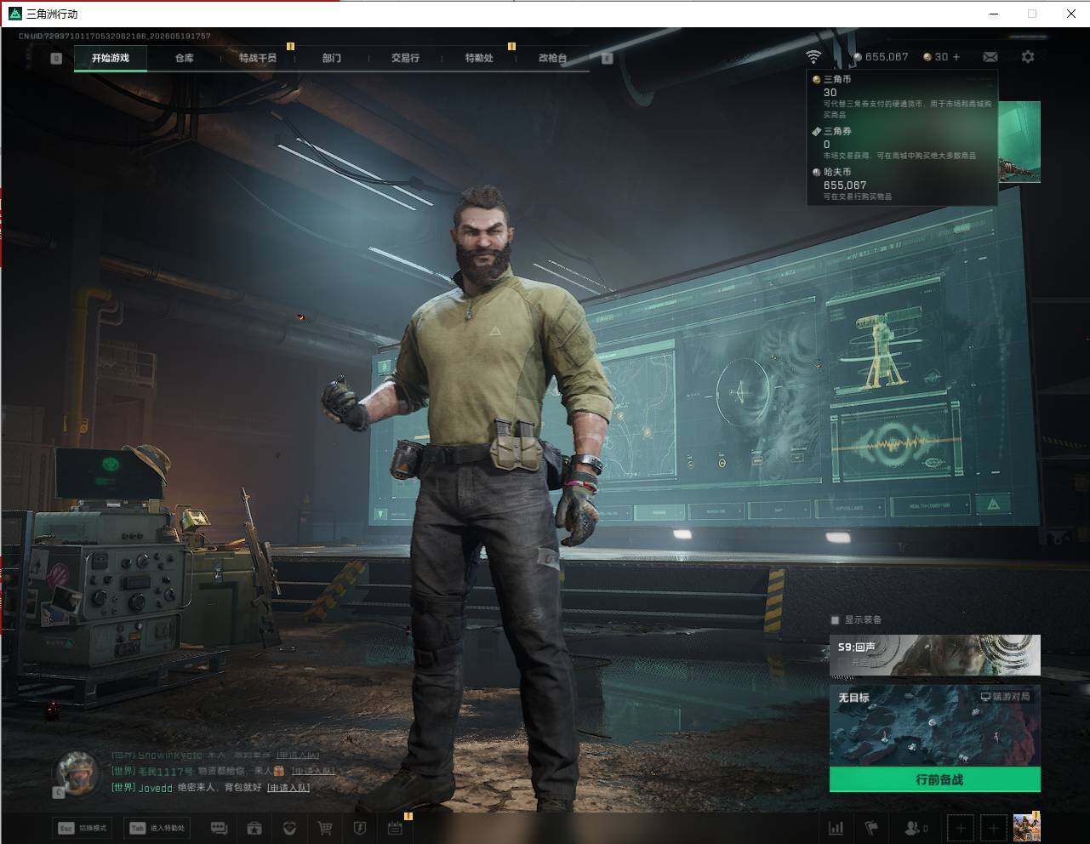Add 三角币 with the plus icon

coord(956,57)
